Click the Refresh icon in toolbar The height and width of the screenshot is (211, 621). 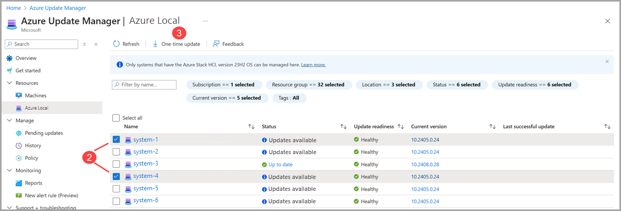117,44
